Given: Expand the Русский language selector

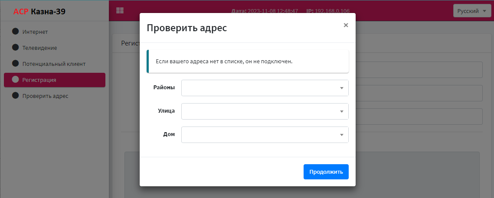Looking at the screenshot, I should [472, 11].
